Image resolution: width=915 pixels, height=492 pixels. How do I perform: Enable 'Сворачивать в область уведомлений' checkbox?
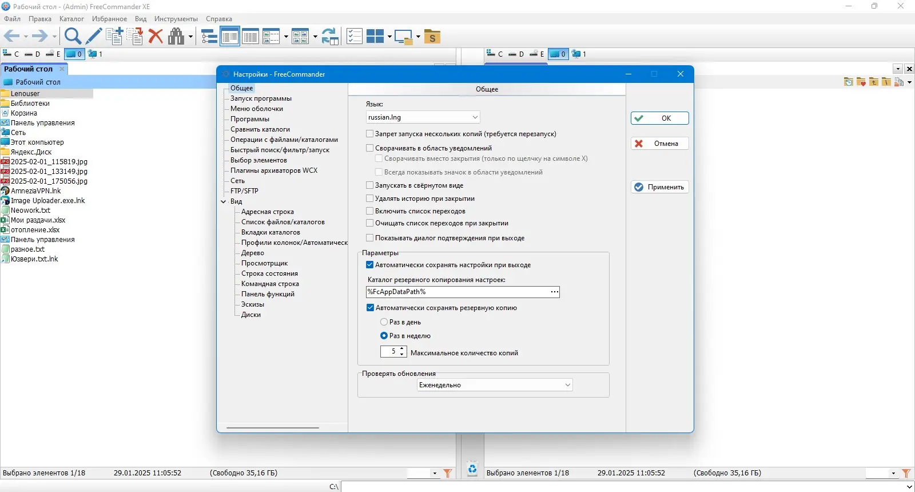[369, 148]
